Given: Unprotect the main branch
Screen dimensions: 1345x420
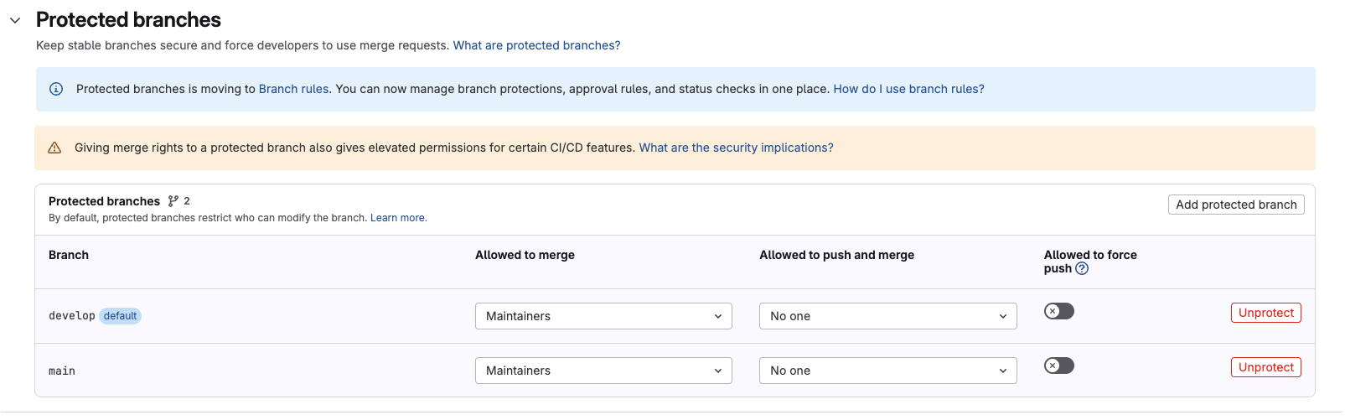Looking at the screenshot, I should point(1265,367).
